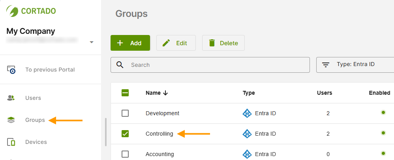The height and width of the screenshot is (160, 394).
Task: Click the Devices sidebar icon
Action: (x=11, y=142)
